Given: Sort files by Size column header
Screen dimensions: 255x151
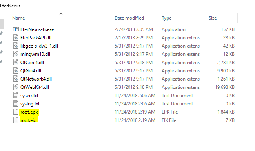Looking at the screenshot, I should click(x=213, y=18).
